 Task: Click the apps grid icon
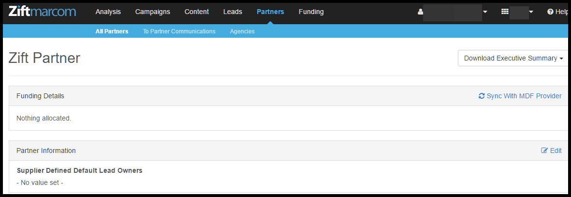(x=505, y=12)
